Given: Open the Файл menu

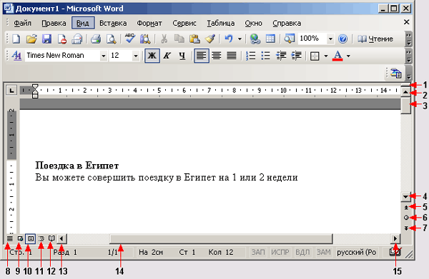Looking at the screenshot, I should (23, 24).
